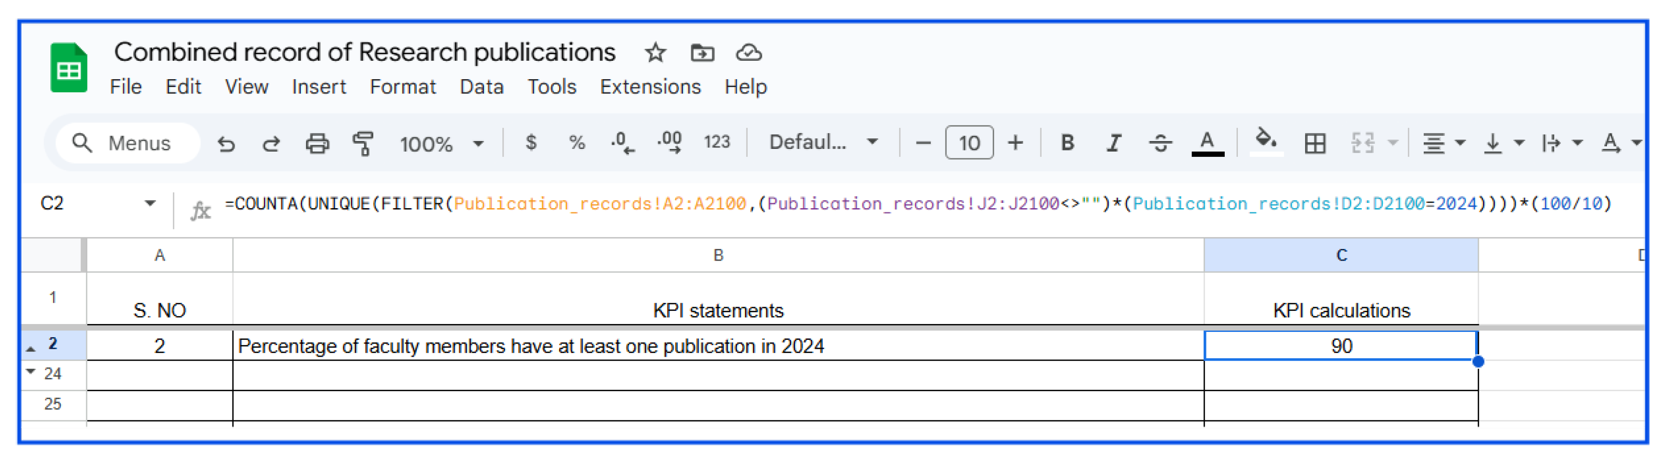Select the paint format tool
1661x463 pixels.
pos(363,143)
